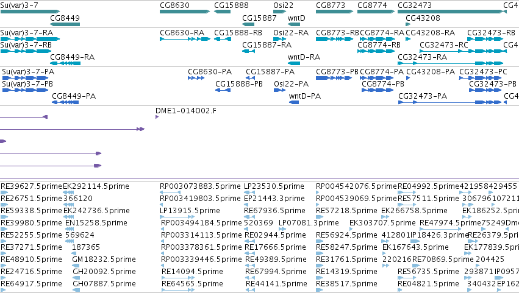
Task: Click EST EP21443.3prime
Action: coord(274,199)
